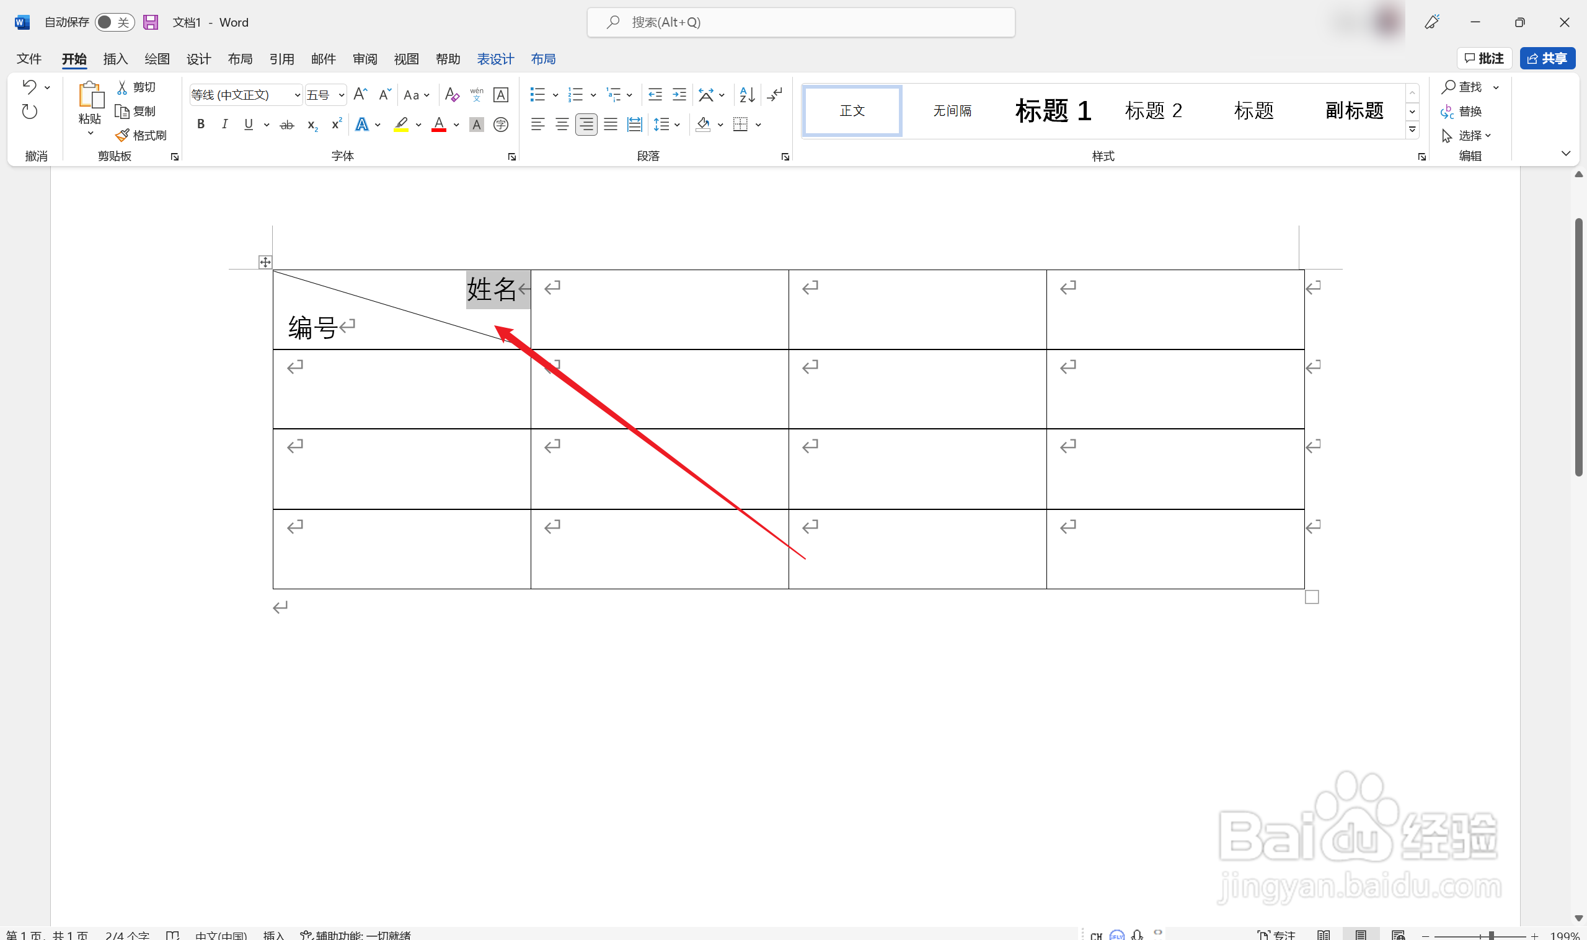Toggle show paragraph marks button
1587x940 pixels.
click(x=775, y=95)
